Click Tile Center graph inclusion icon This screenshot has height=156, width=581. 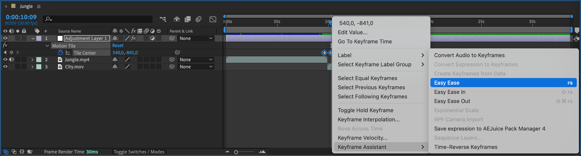tap(68, 52)
